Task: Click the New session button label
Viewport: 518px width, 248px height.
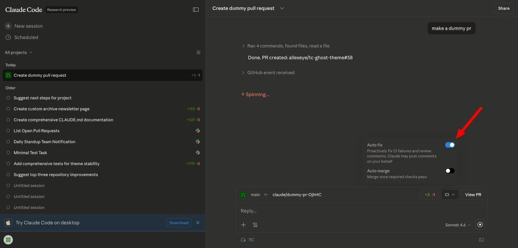Action: tap(28, 26)
